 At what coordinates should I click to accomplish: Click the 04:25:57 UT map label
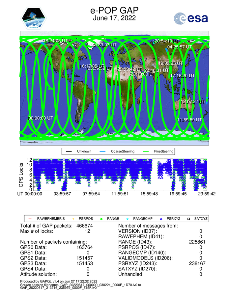pyautogui.click(x=179, y=47)
